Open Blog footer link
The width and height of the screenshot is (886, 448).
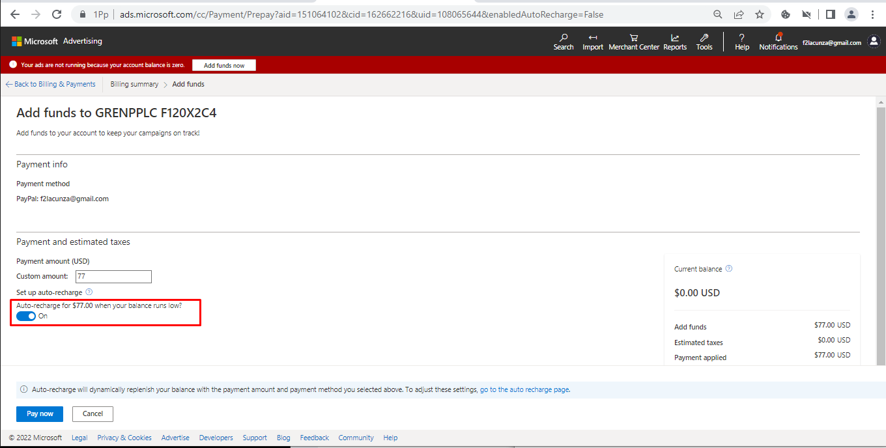tap(283, 438)
